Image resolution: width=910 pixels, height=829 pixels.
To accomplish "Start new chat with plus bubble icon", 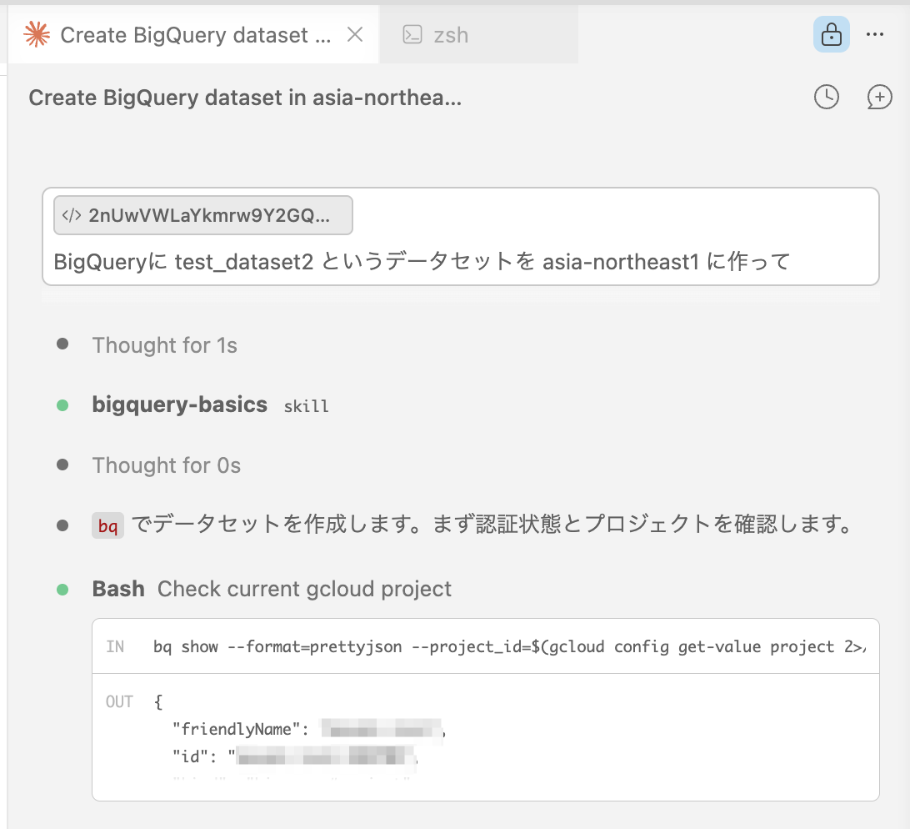I will tap(879, 97).
